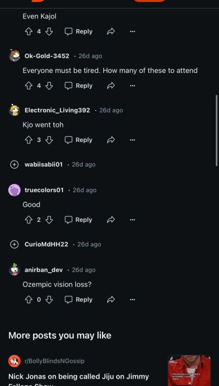
Task: Click the page scrollbar handle
Action: [x=216, y=130]
